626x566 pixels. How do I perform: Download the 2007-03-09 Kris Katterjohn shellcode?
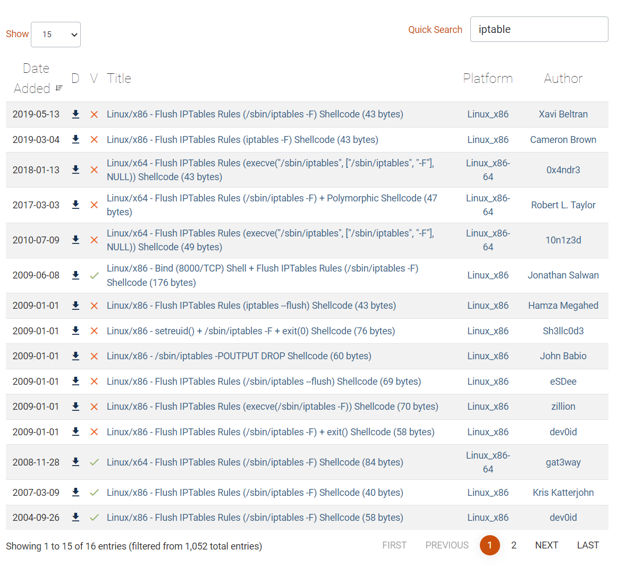pos(75,492)
